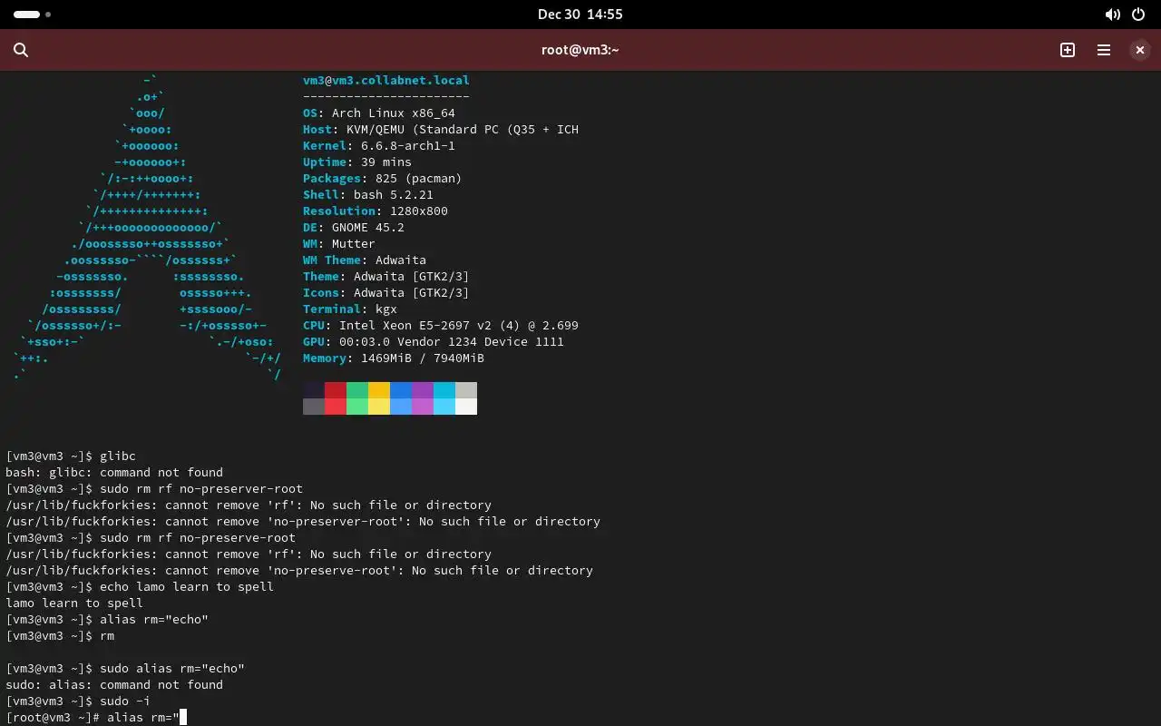
Task: Click the Packages: 825 (pacman) line
Action: tap(383, 178)
